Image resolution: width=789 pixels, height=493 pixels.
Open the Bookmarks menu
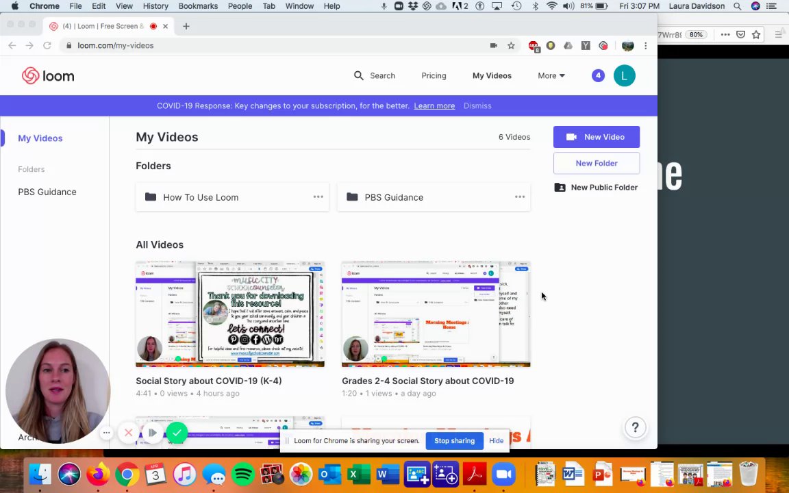198,6
